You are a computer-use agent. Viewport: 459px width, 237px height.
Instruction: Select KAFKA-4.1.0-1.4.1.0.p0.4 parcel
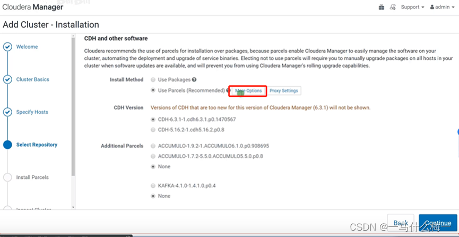click(x=153, y=186)
